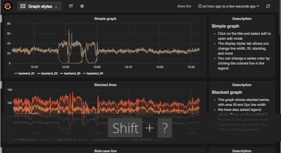Click the Zoom Out button

[184, 6]
